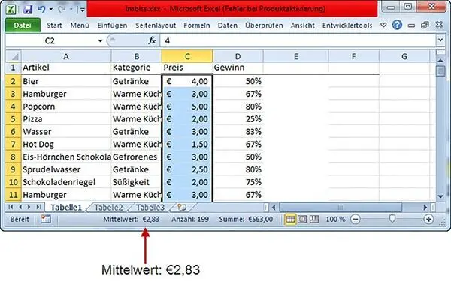
Task: Restore the workbook window inside the ribbon bar
Action: pos(425,25)
